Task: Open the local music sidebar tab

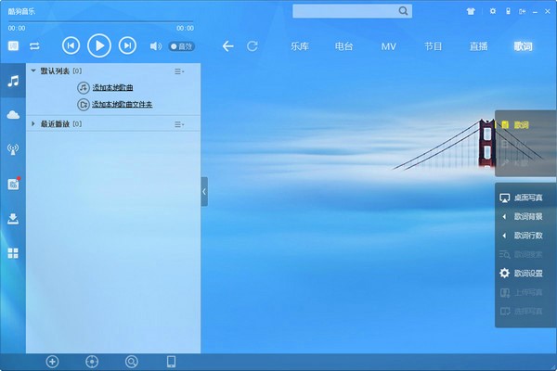Action: point(13,81)
